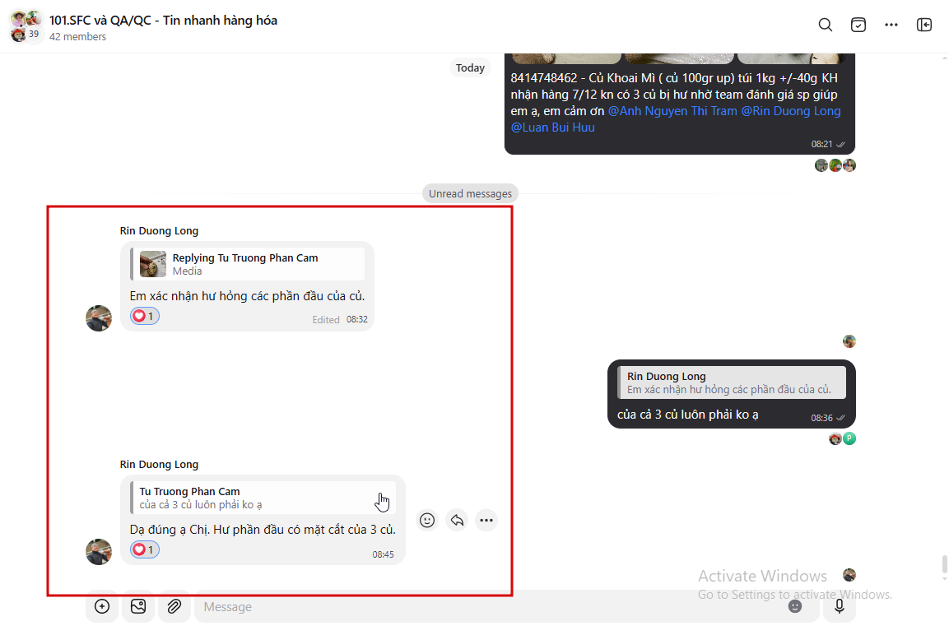The image size is (949, 635).
Task: Open the image/media picker icon
Action: pyautogui.click(x=138, y=606)
